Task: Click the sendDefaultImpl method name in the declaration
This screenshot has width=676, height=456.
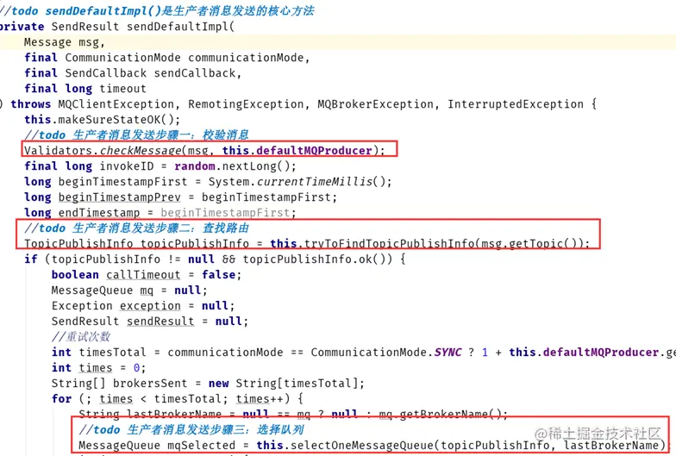Action: [178, 27]
